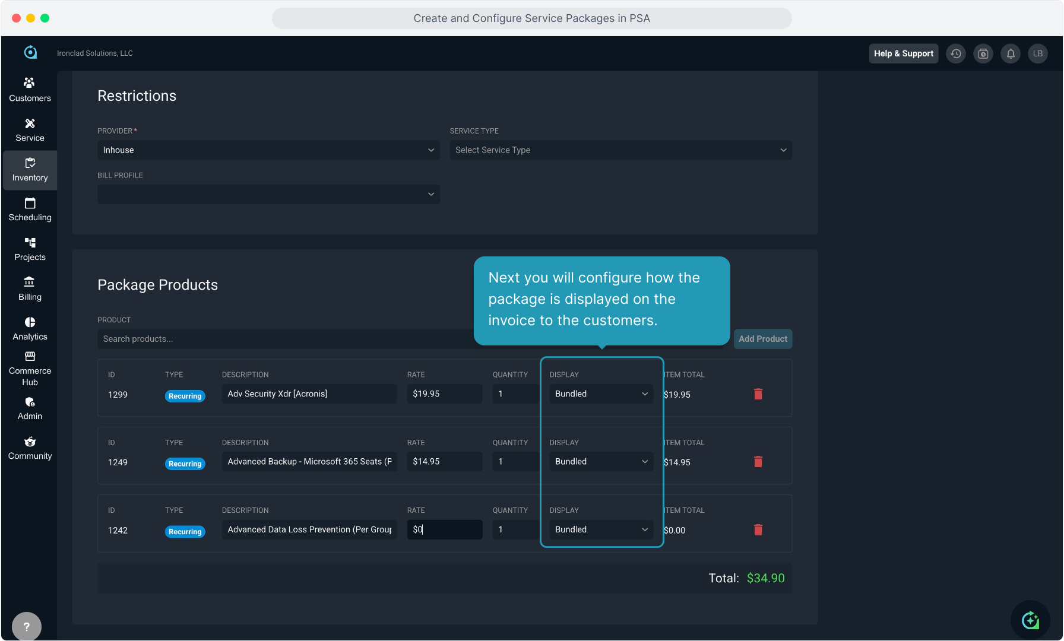1064x641 pixels.
Task: Open the LB user profile avatar
Action: pos(1037,53)
